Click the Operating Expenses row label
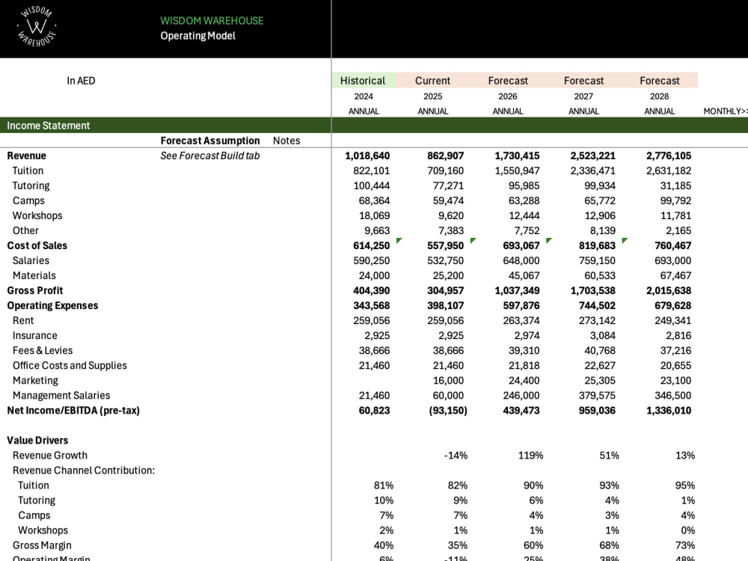 (52, 306)
